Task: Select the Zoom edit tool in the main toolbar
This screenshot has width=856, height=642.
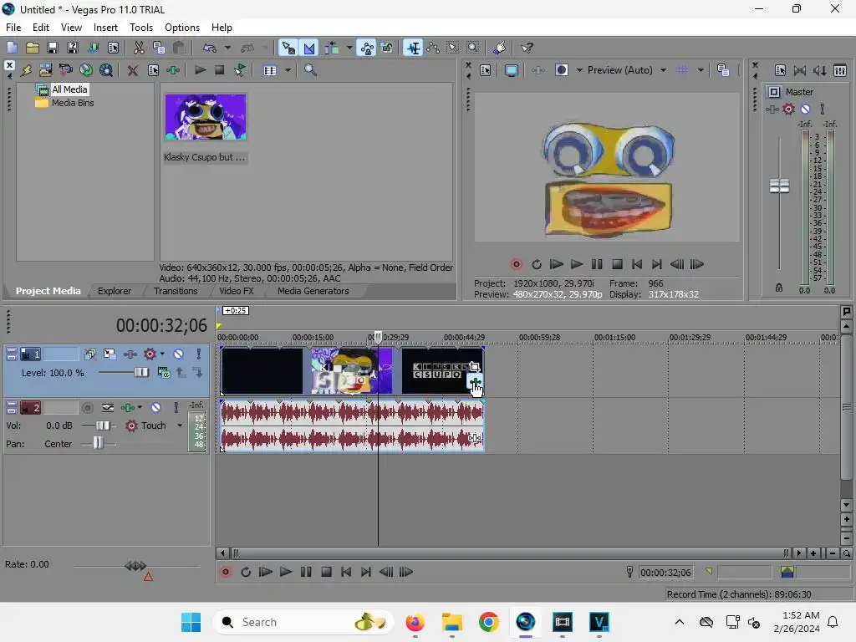Action: pos(473,48)
